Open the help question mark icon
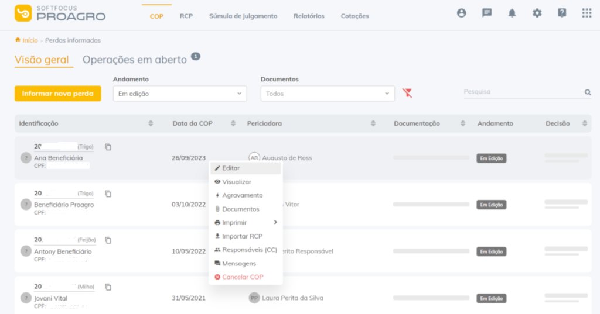The image size is (600, 314). click(562, 13)
